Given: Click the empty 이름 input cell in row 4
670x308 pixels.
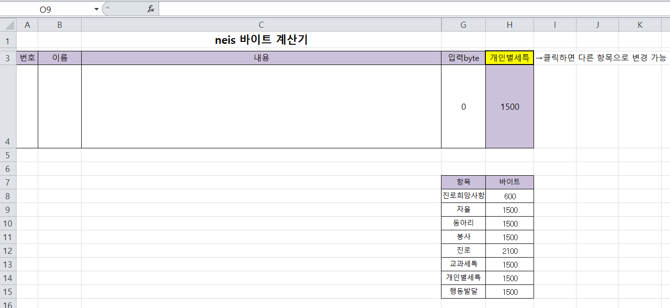Looking at the screenshot, I should pyautogui.click(x=59, y=106).
